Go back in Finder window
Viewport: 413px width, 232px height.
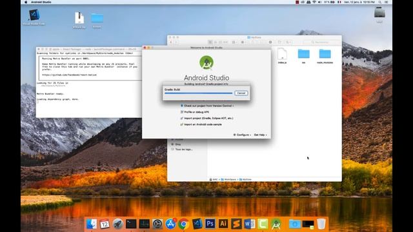(x=171, y=42)
